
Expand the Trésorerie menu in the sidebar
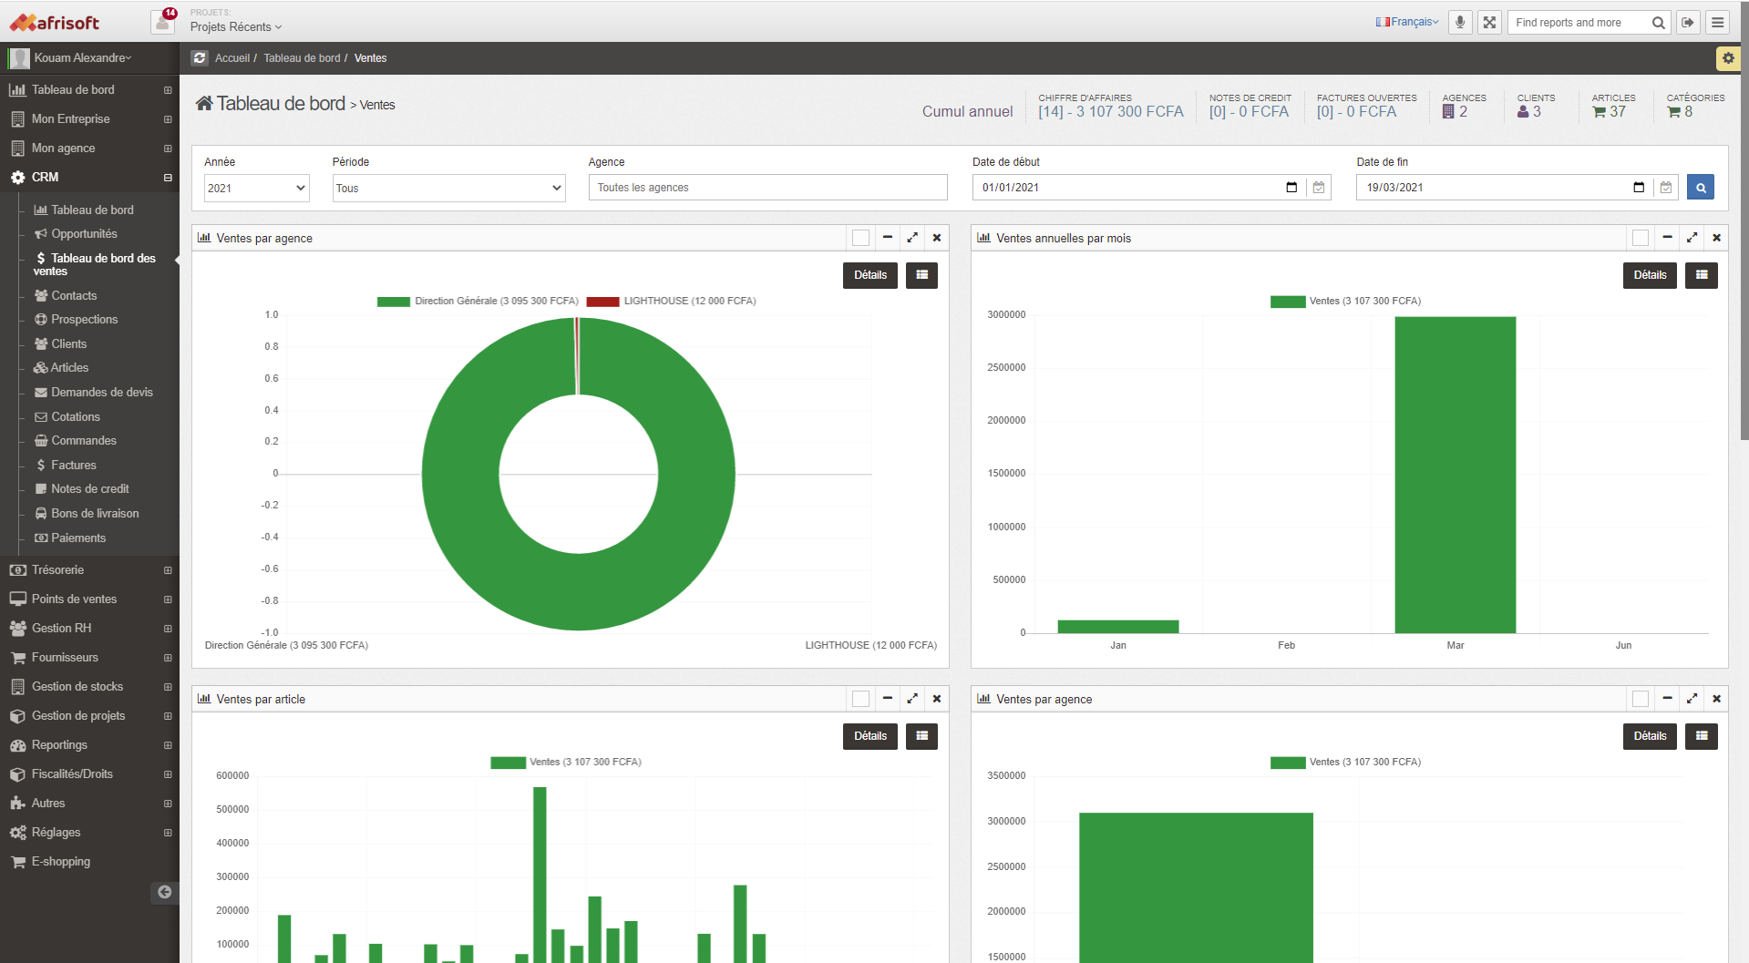[57, 570]
